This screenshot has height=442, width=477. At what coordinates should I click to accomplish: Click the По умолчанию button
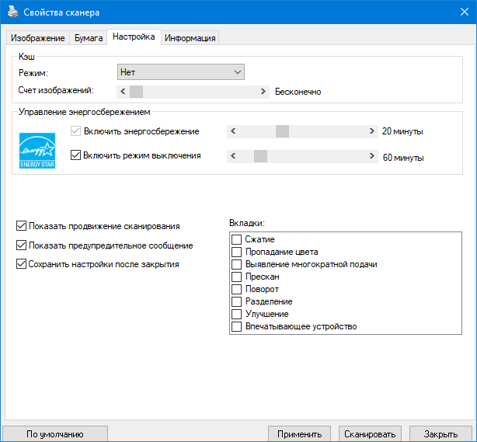55,433
